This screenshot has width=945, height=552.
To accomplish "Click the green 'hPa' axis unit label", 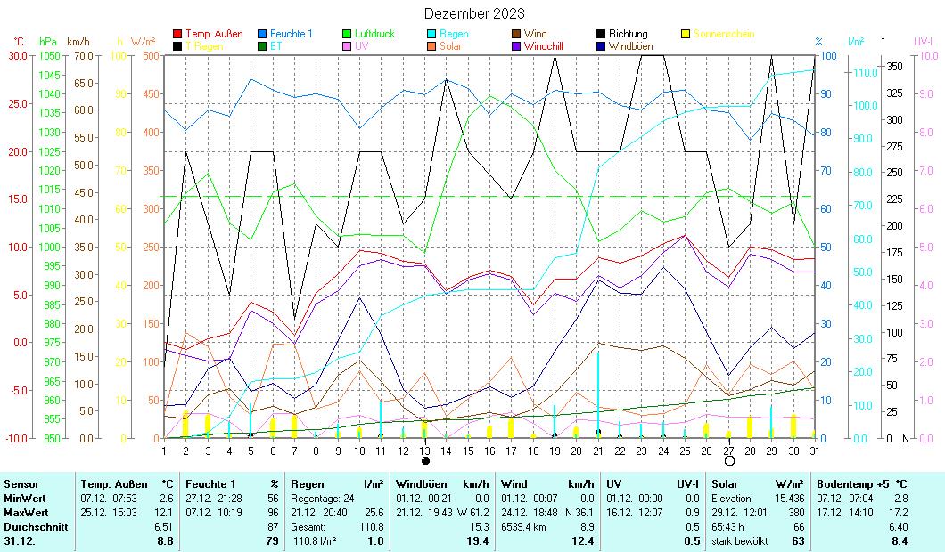I will tap(48, 42).
